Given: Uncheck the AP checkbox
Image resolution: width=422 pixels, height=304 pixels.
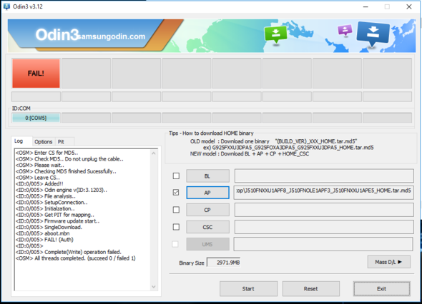Looking at the screenshot, I should (176, 192).
